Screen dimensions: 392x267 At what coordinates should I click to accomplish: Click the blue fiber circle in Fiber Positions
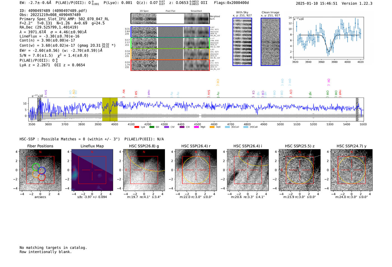[42, 170]
